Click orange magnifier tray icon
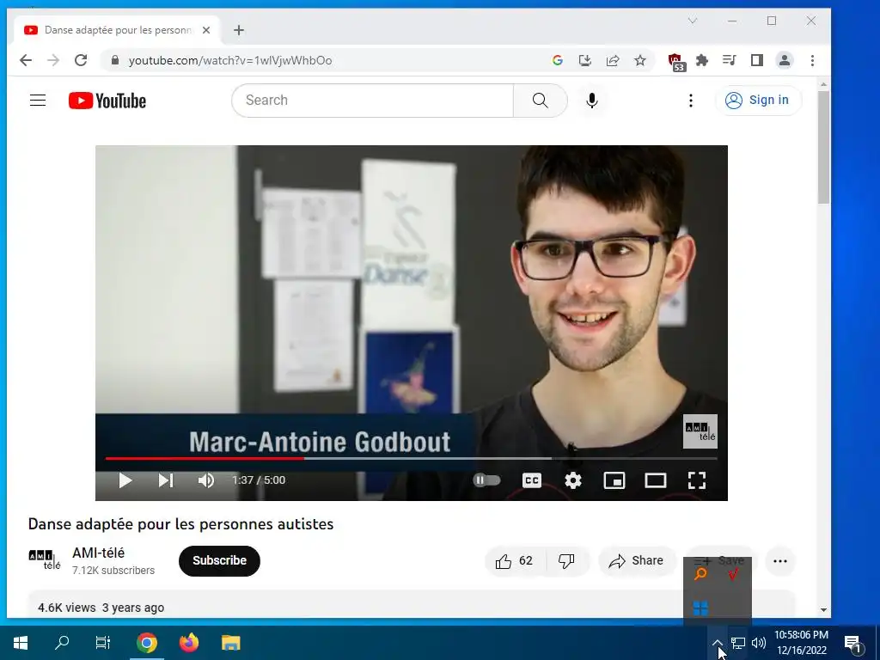Viewport: 880px width, 660px height. click(700, 573)
